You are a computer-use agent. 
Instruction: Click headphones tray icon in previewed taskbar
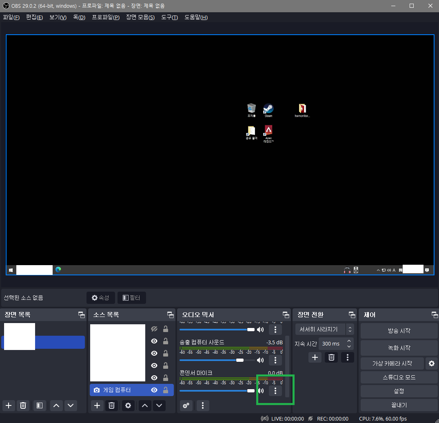347,270
